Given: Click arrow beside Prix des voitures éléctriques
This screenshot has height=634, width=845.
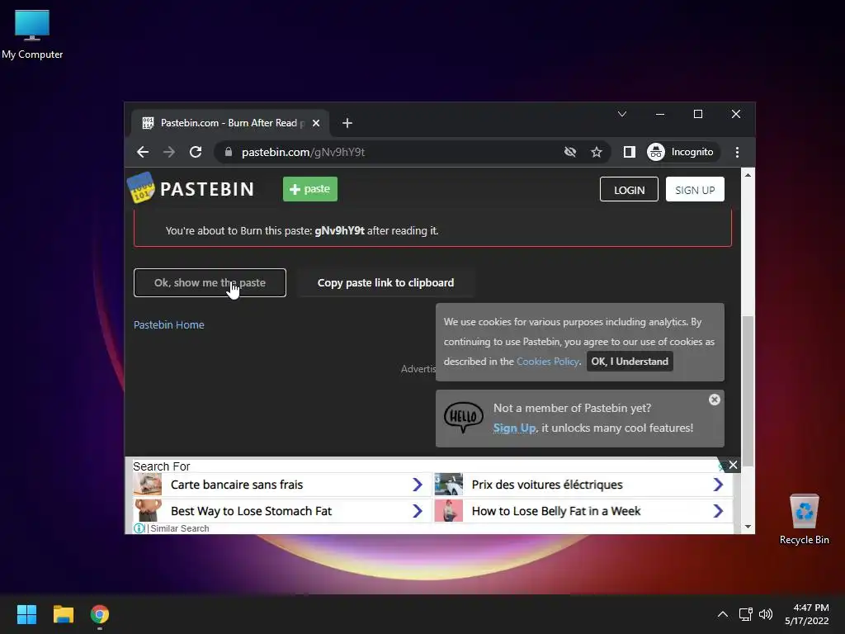Looking at the screenshot, I should coord(718,485).
